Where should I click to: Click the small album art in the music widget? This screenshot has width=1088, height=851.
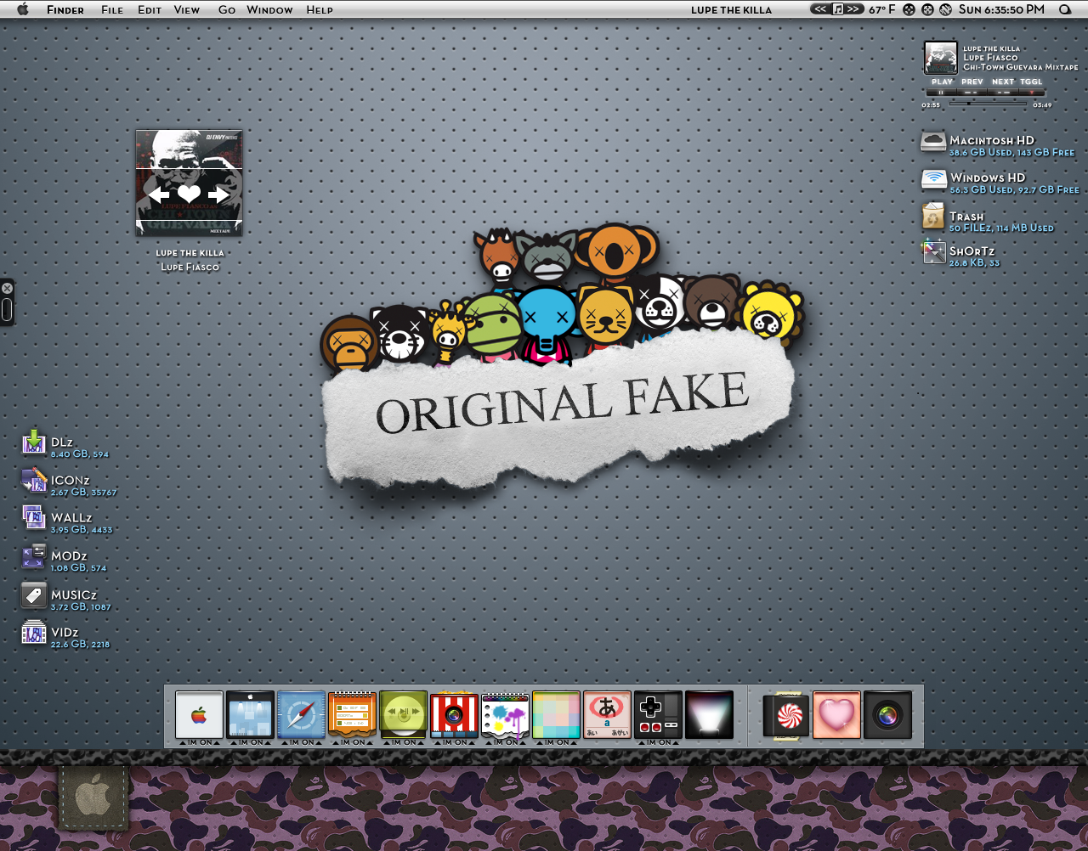pyautogui.click(x=940, y=58)
